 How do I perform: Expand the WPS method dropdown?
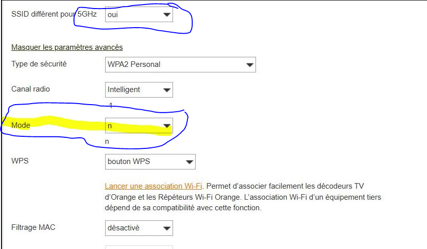[150, 162]
